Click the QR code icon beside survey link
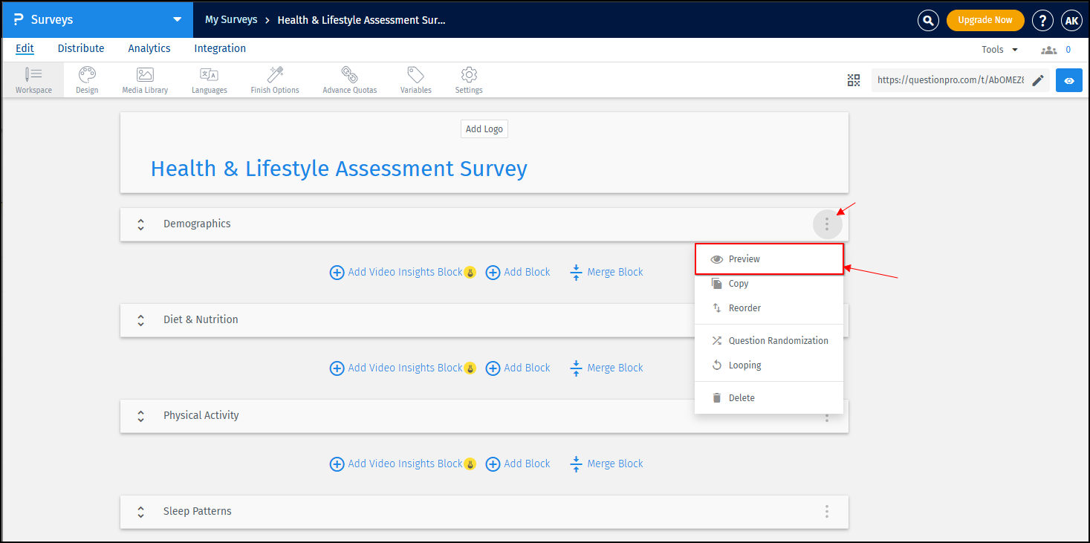 853,79
